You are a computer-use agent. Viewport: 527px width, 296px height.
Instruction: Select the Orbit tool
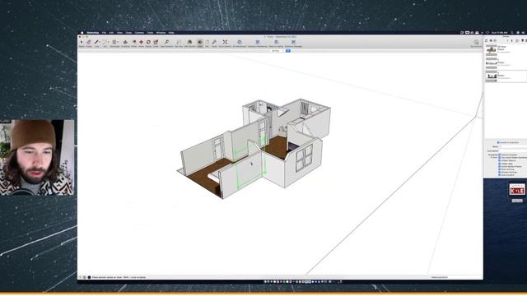[x=200, y=42]
